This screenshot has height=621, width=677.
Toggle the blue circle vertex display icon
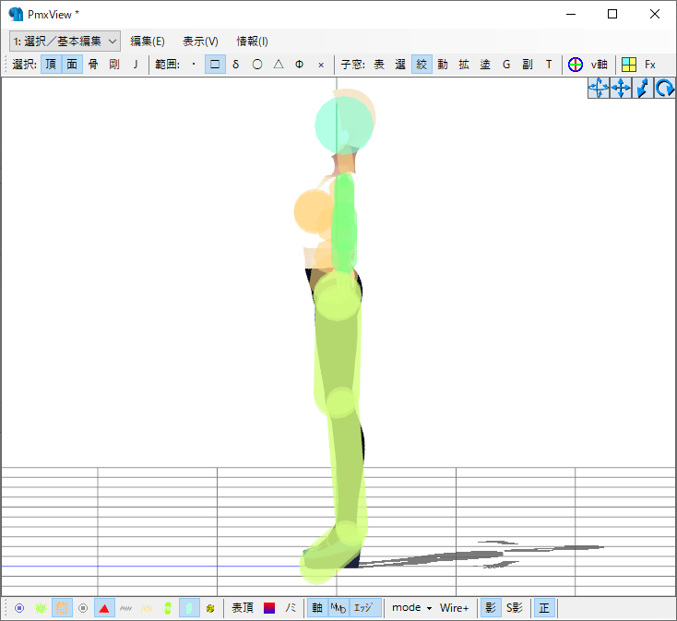19,608
